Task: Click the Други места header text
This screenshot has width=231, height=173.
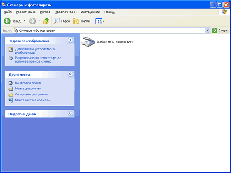Action: click(19, 75)
